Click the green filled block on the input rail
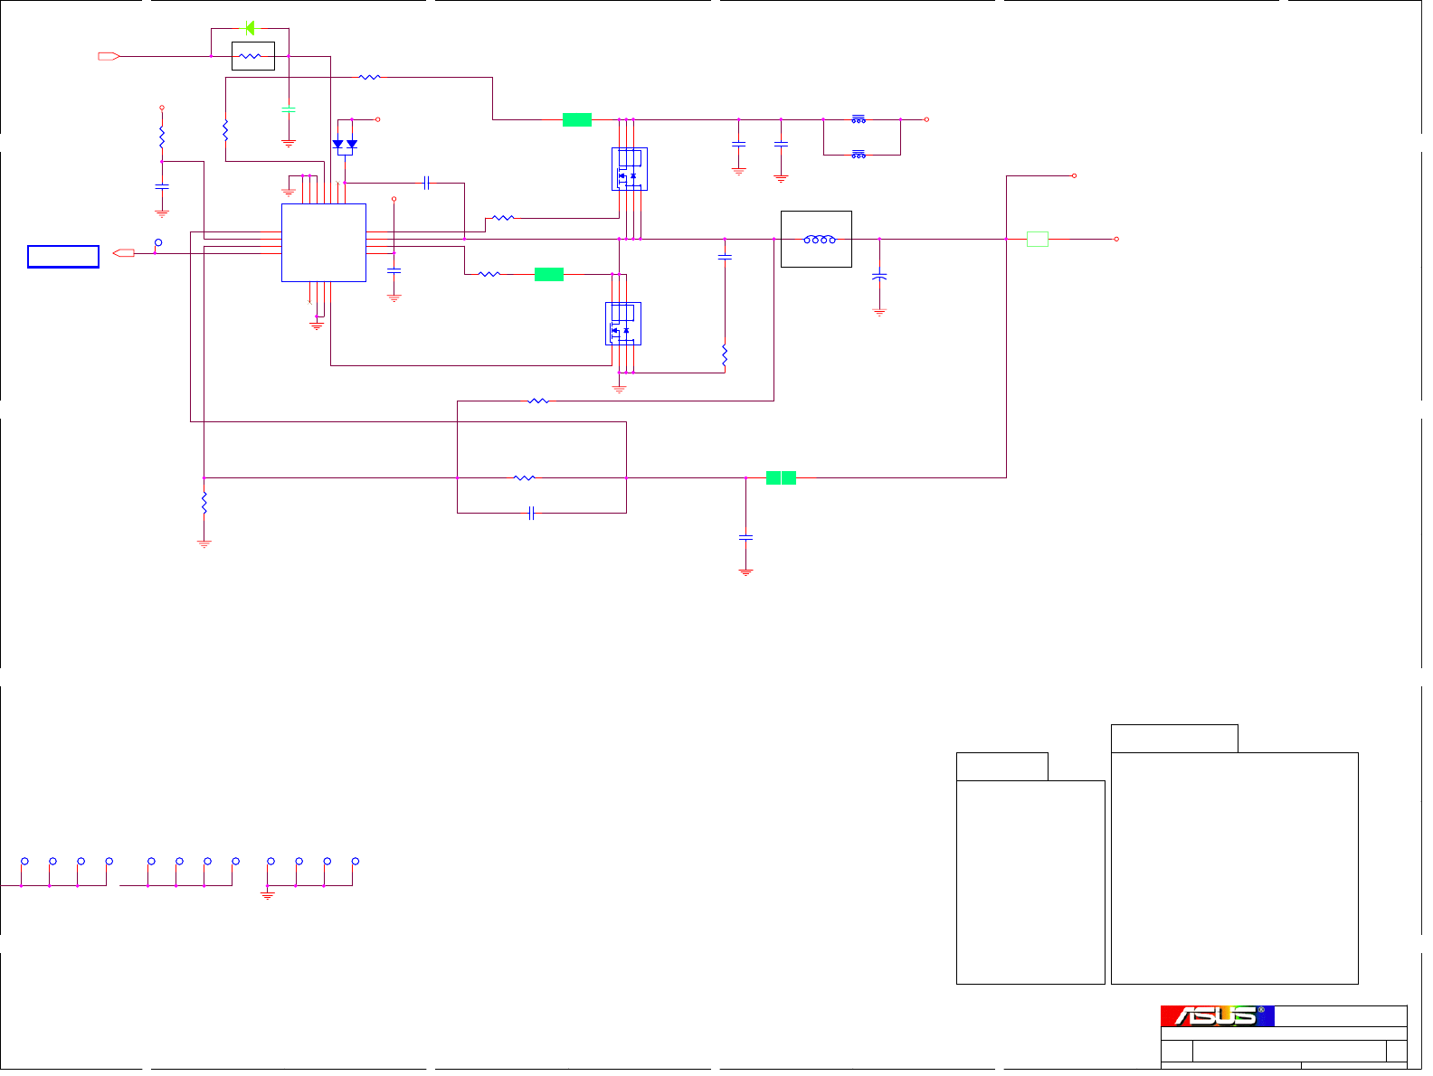Viewport: 1433px width, 1076px height. click(577, 119)
